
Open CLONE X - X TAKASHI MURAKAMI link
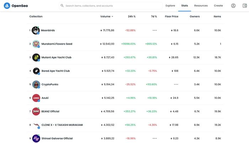[x=62, y=125]
